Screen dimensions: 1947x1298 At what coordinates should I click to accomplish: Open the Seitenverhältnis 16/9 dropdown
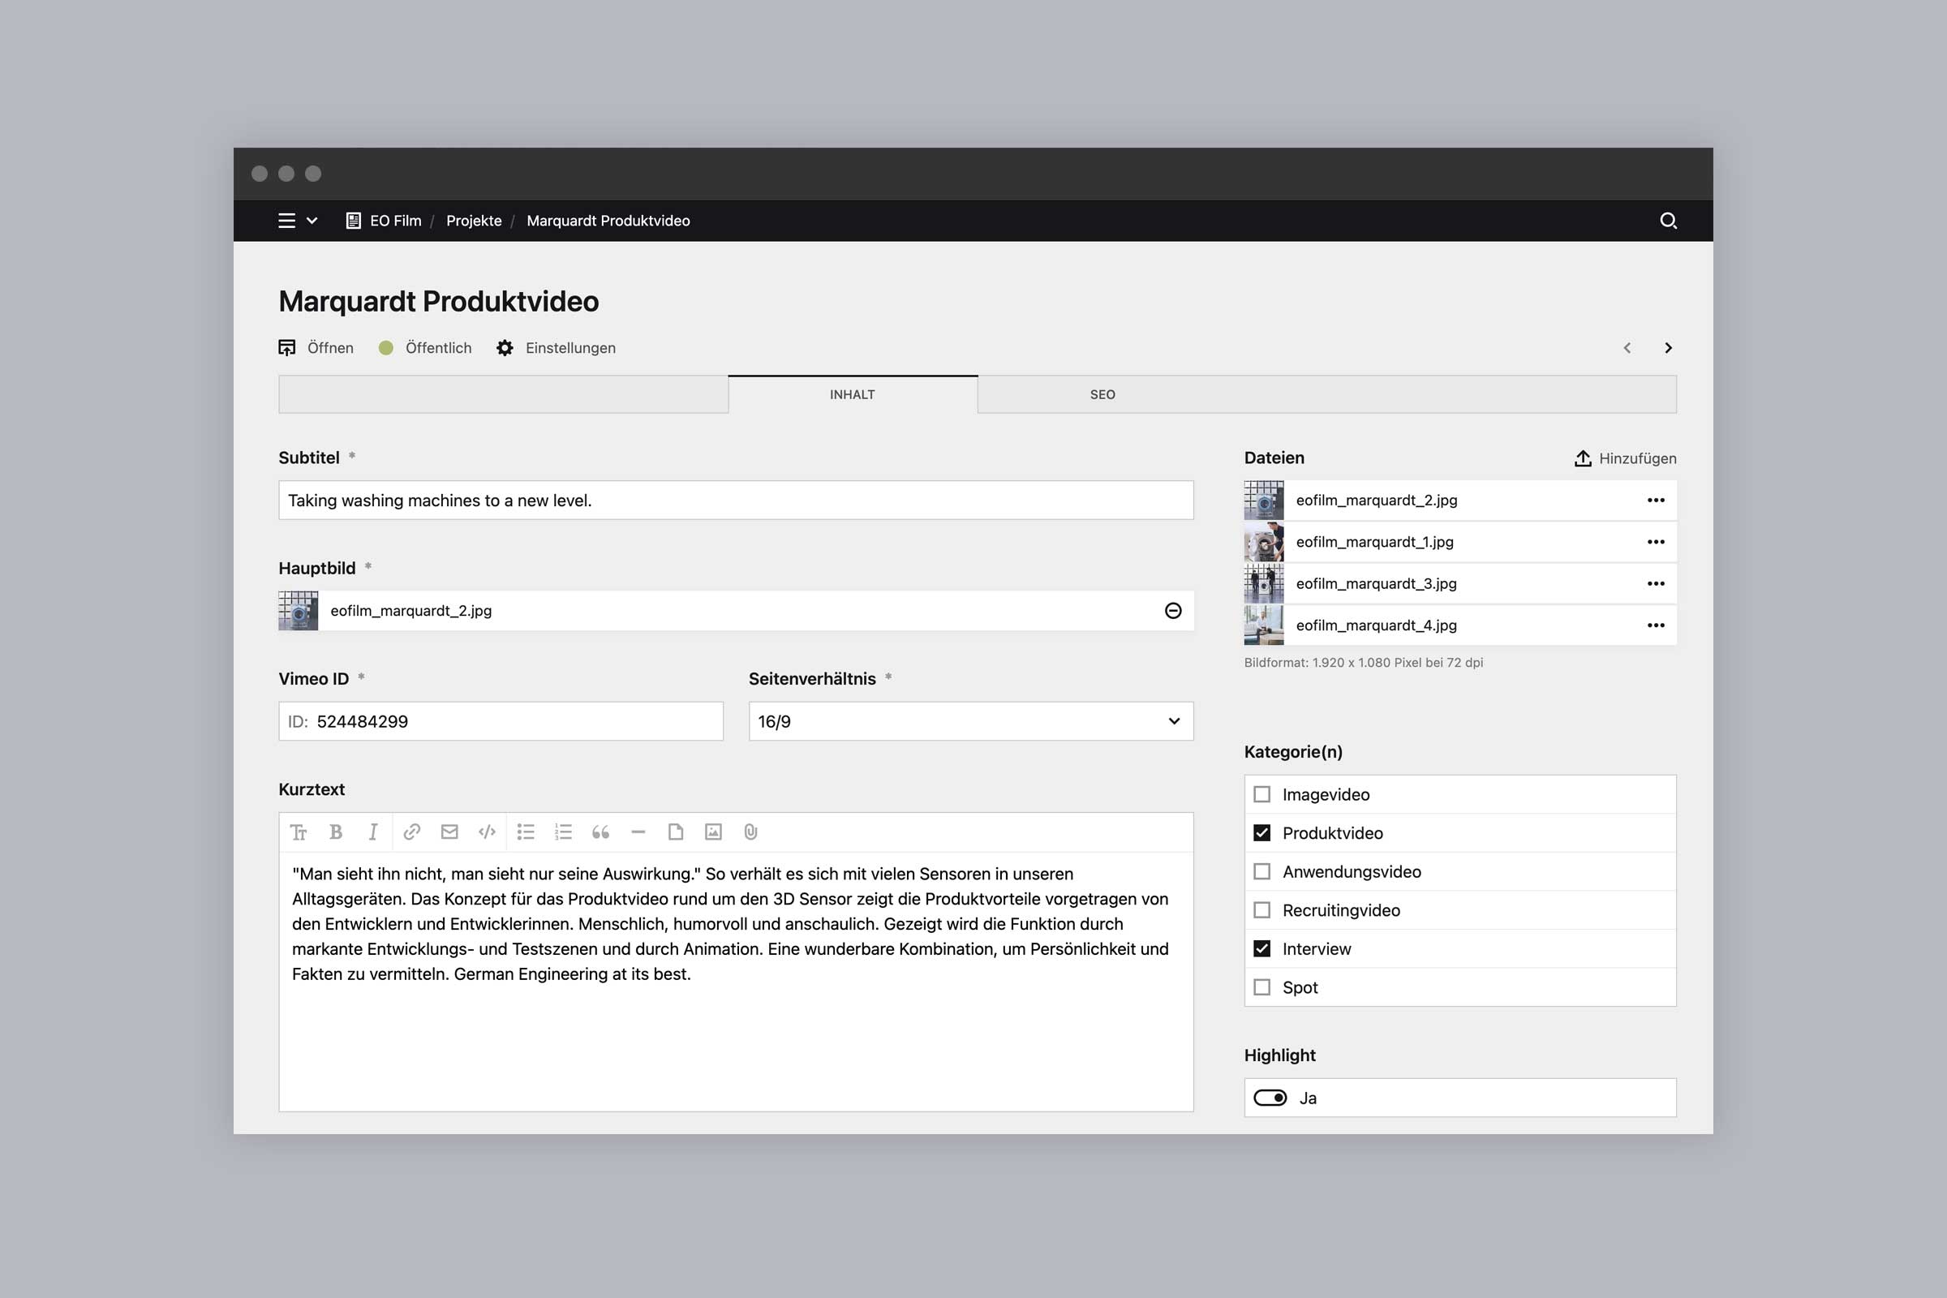pos(970,721)
